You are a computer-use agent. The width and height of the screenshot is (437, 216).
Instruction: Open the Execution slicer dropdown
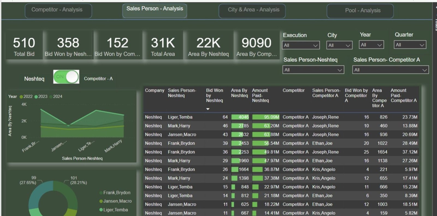click(x=300, y=45)
